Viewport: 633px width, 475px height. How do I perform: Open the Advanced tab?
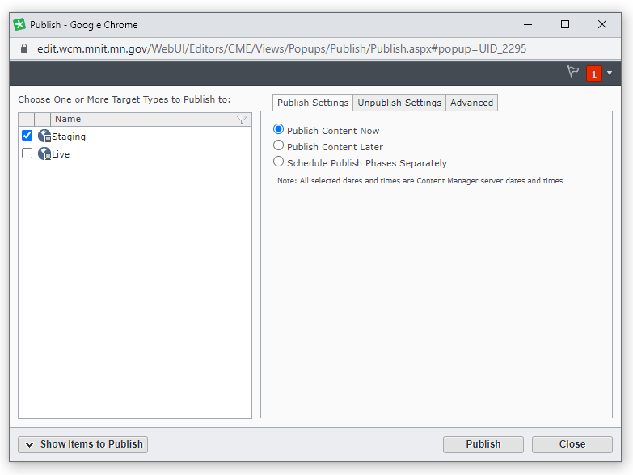471,103
